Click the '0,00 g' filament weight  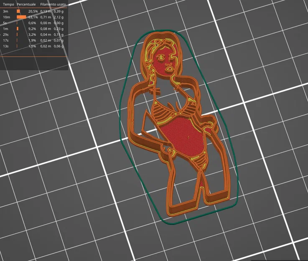pos(59,23)
